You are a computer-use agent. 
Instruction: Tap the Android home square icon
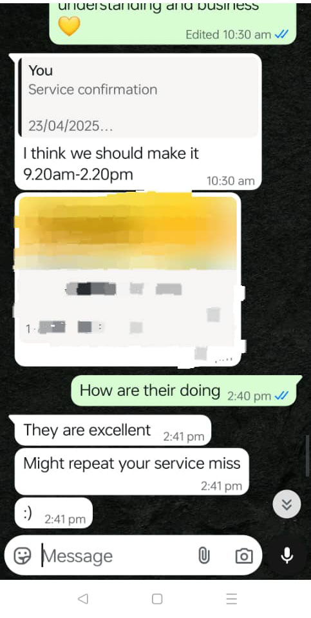[157, 599]
